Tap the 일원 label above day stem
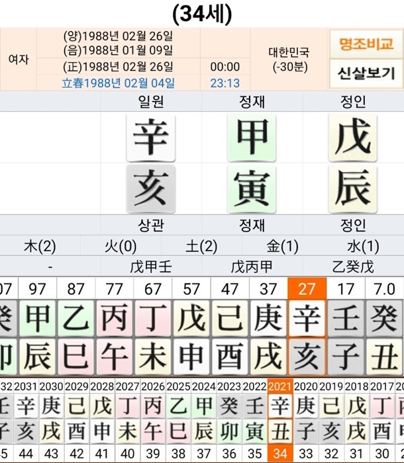 (x=151, y=101)
